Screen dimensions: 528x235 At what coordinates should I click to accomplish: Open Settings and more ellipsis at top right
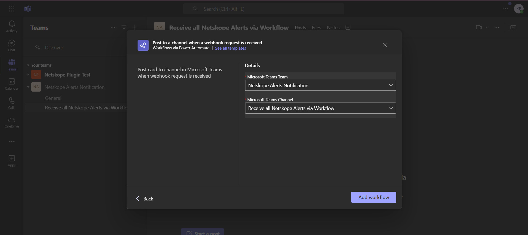tap(505, 9)
